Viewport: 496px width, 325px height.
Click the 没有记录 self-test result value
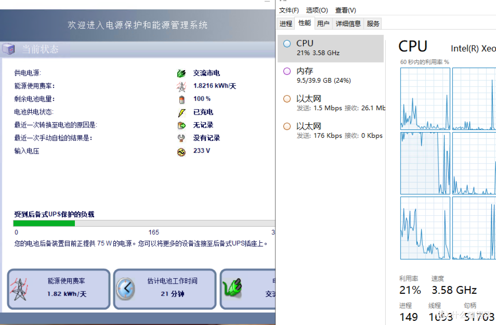click(x=207, y=138)
